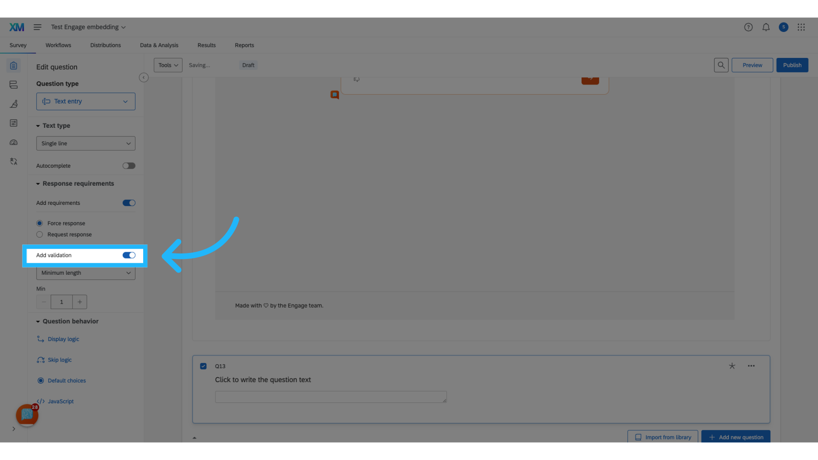The image size is (818, 460).
Task: Collapse the edit question panel arrow
Action: tap(144, 78)
